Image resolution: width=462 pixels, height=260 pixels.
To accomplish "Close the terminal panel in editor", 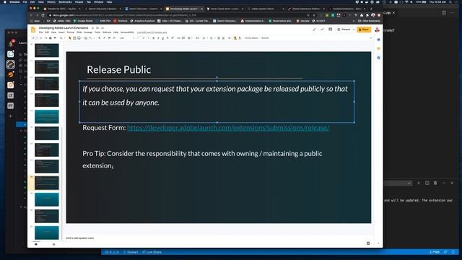I will point(452,183).
